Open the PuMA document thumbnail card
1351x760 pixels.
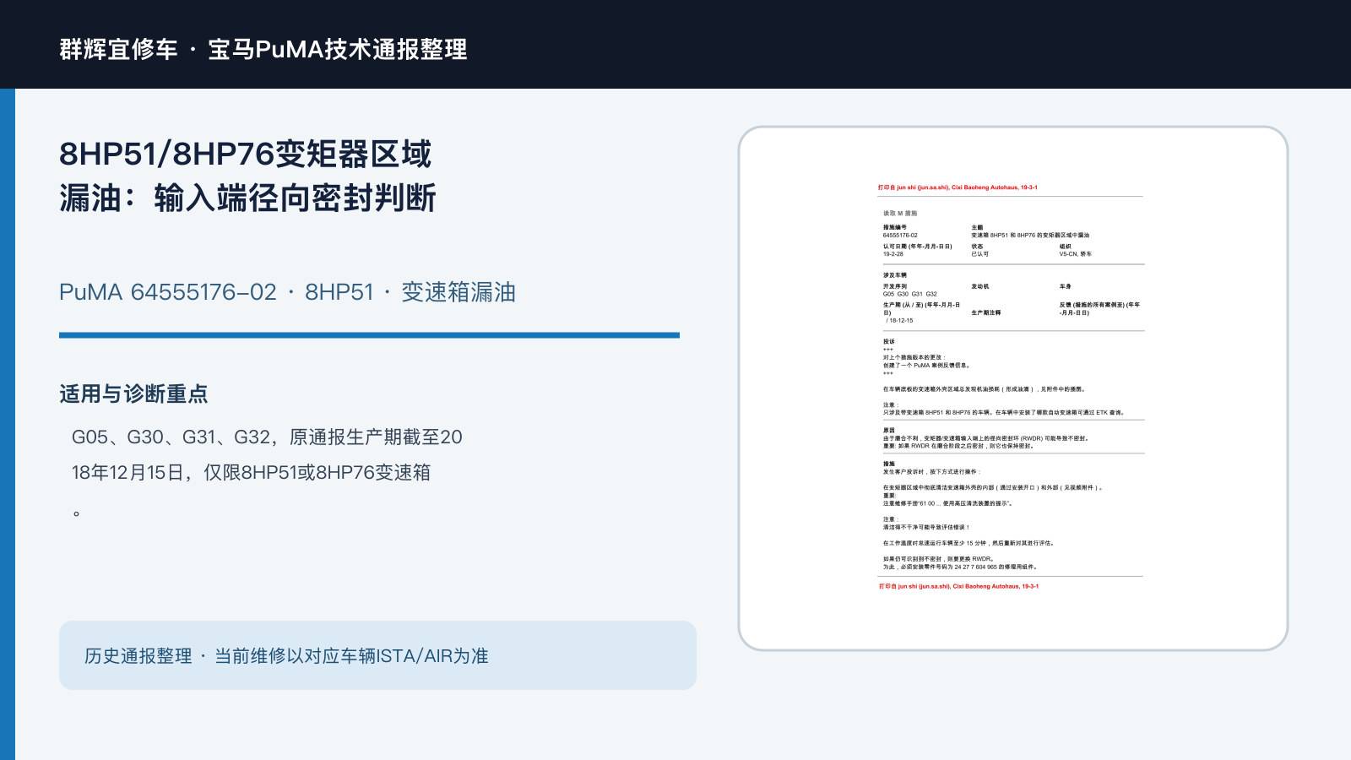point(1013,388)
